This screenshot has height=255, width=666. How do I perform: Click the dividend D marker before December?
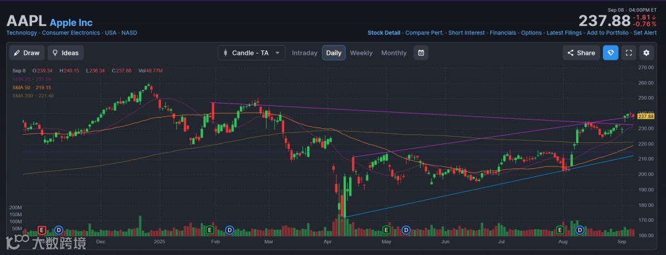(59, 230)
